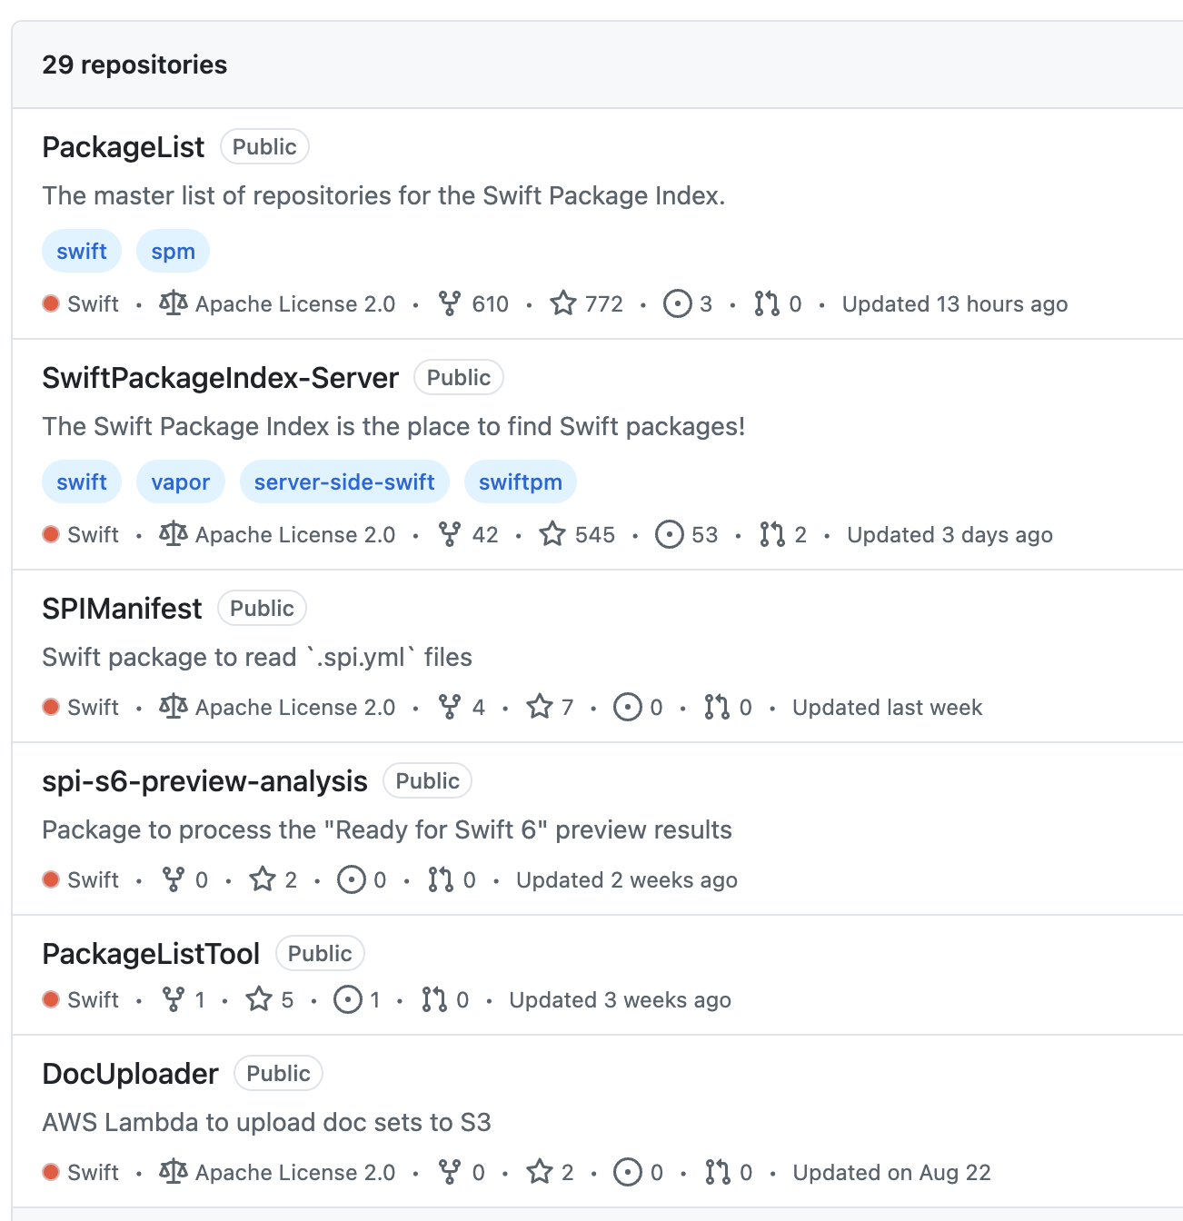Select the red Swift language dot on DocUploader
Viewport: 1183px width, 1221px height.
(51, 1172)
